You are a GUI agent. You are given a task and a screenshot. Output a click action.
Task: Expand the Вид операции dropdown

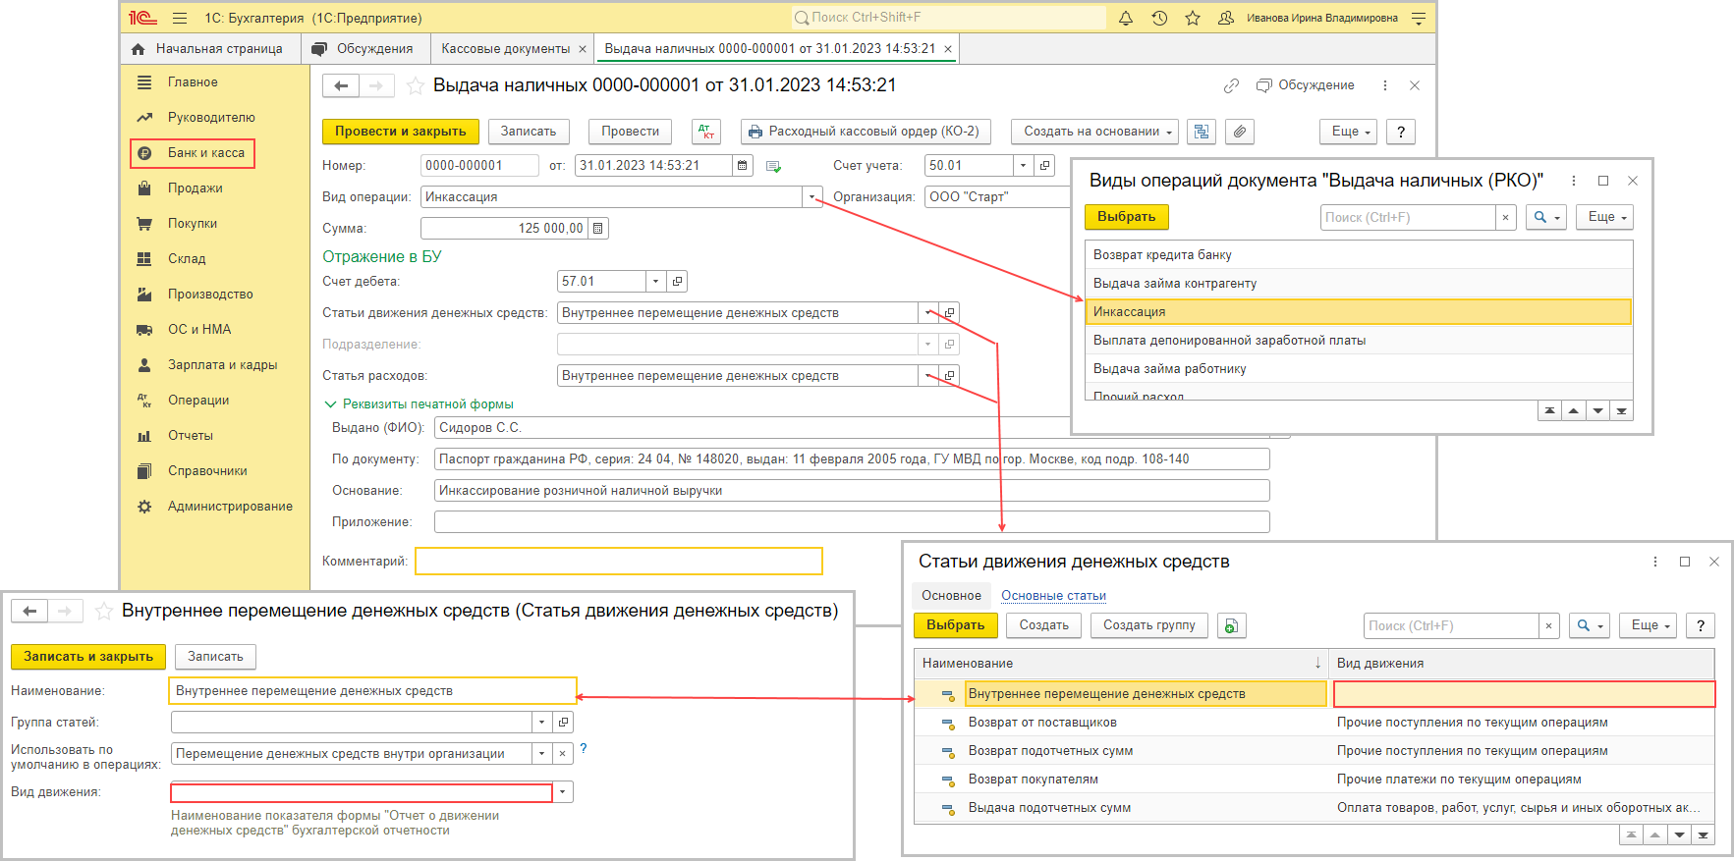(812, 197)
